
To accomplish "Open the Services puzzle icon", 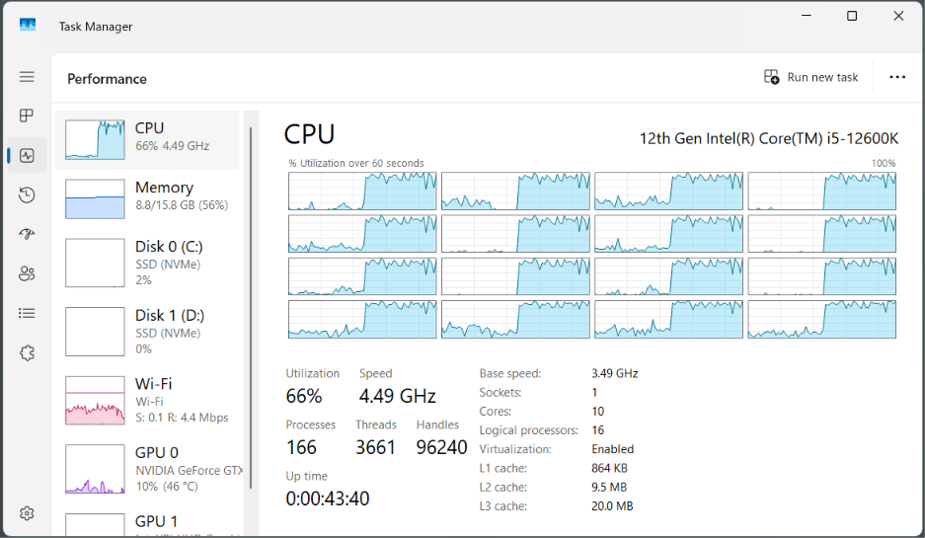I will [x=27, y=353].
